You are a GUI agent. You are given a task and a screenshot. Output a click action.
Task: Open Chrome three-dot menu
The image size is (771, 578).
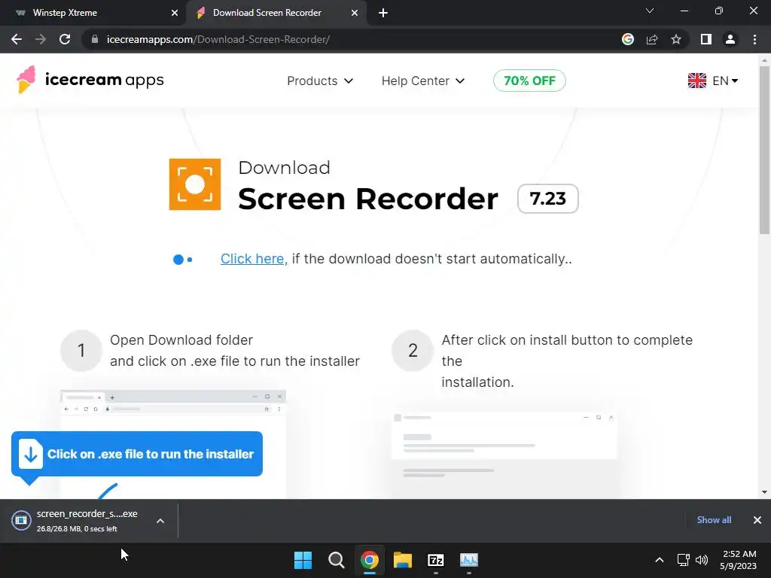click(754, 39)
